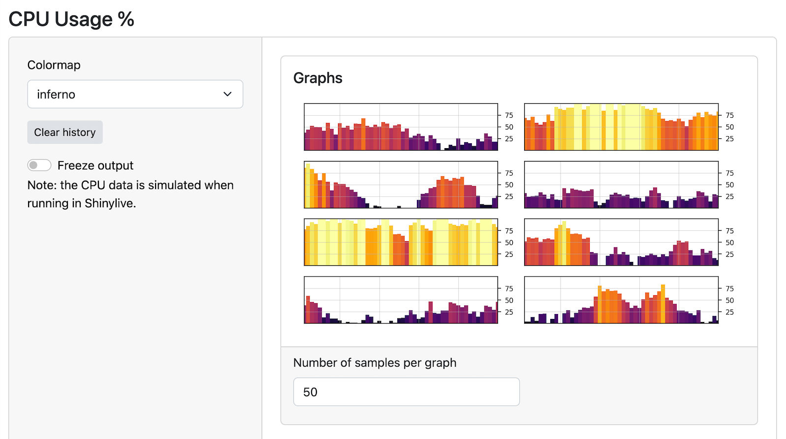Viewport: 786px width, 439px height.
Task: Enable the Freeze output switch
Action: pyautogui.click(x=39, y=165)
